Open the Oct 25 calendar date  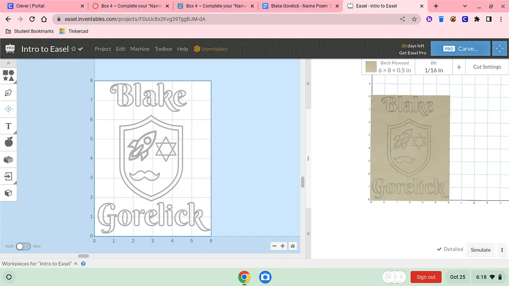coord(458,277)
